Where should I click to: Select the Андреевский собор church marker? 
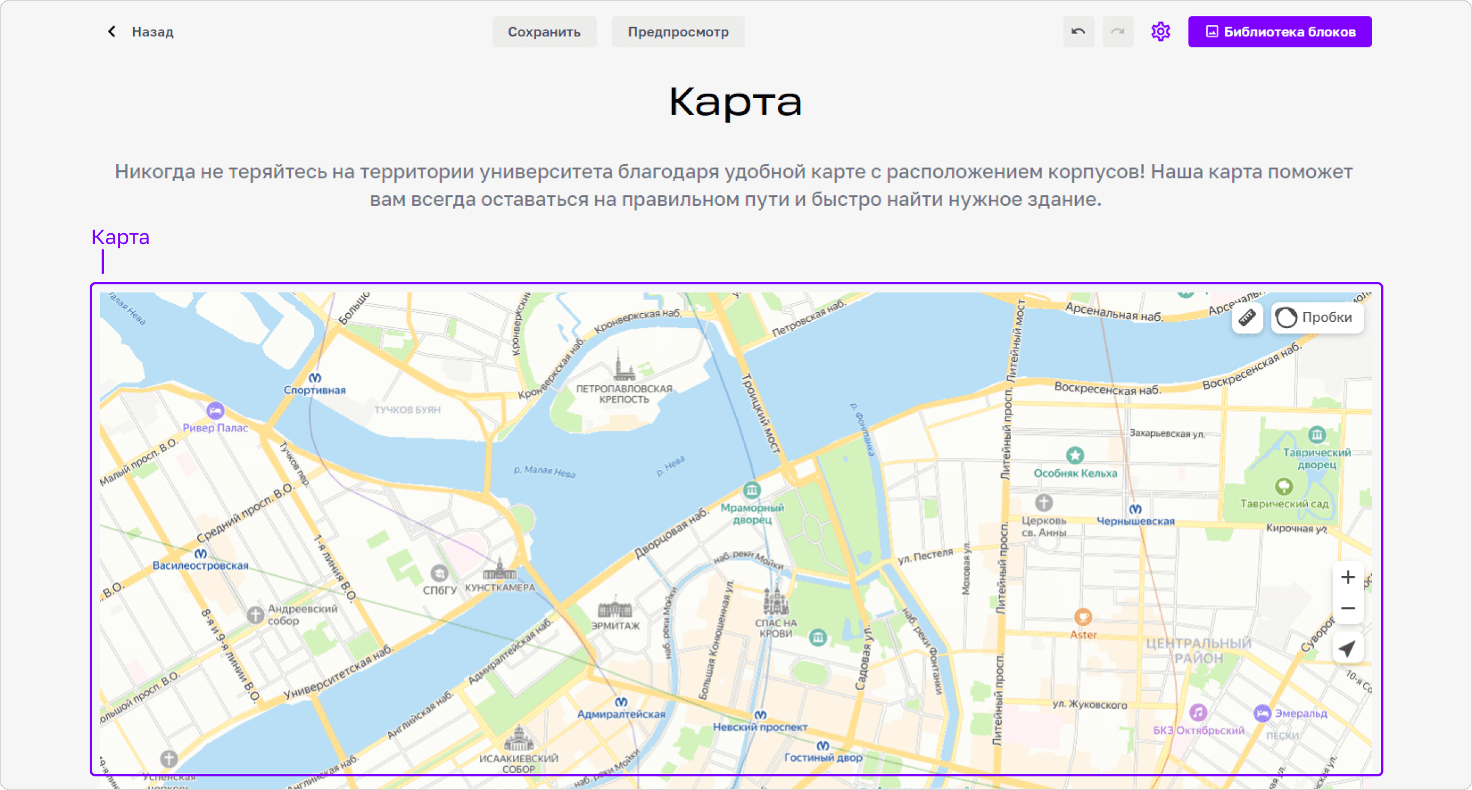(x=255, y=615)
